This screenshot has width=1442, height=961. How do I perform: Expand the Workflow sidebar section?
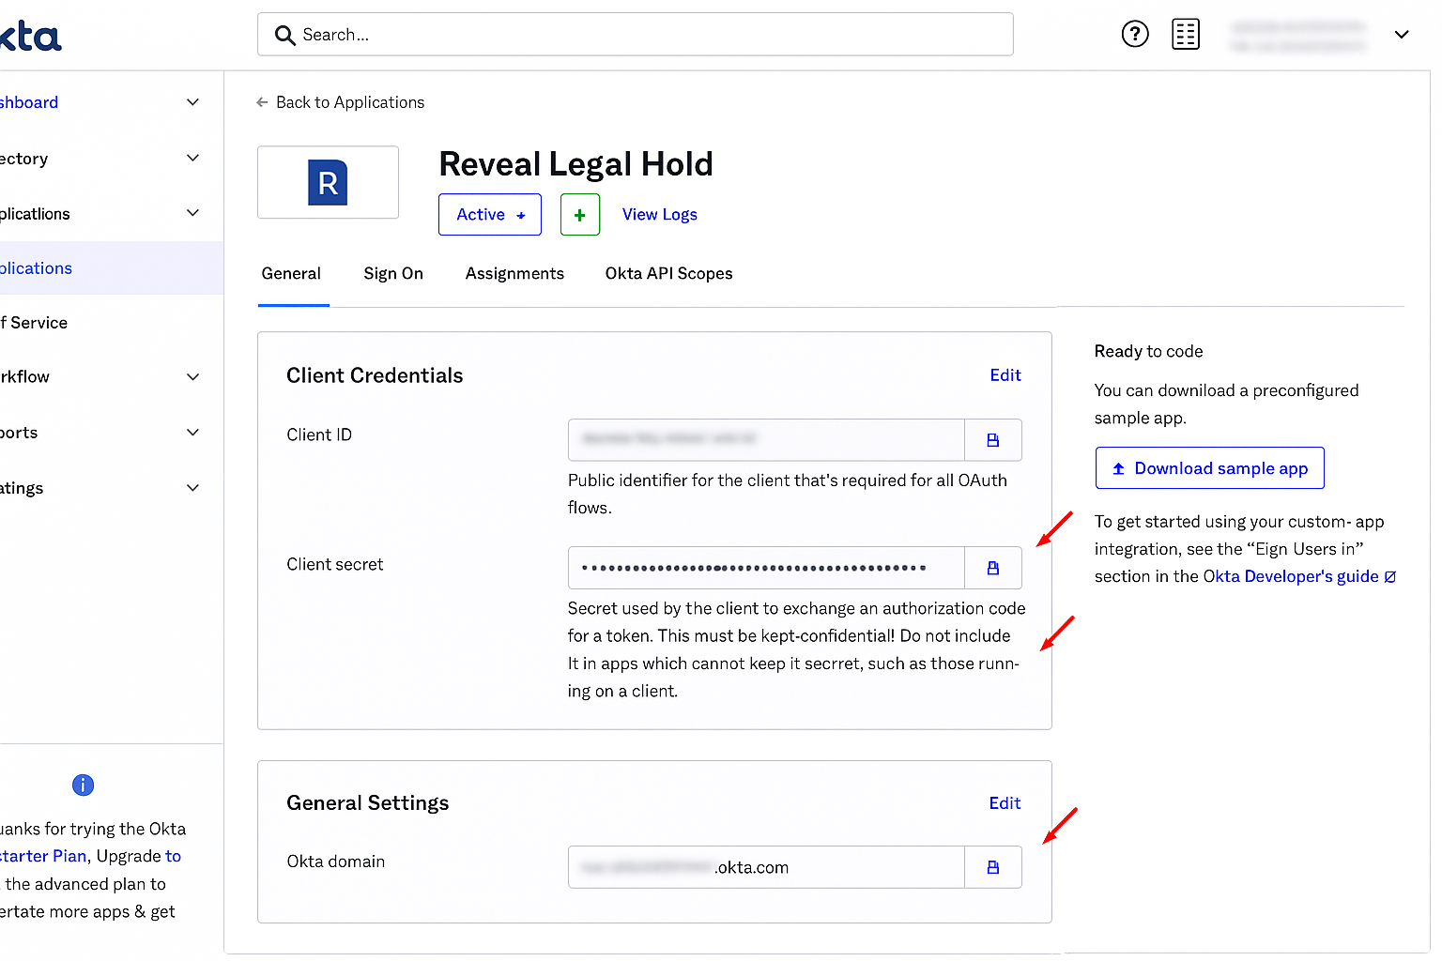192,377
